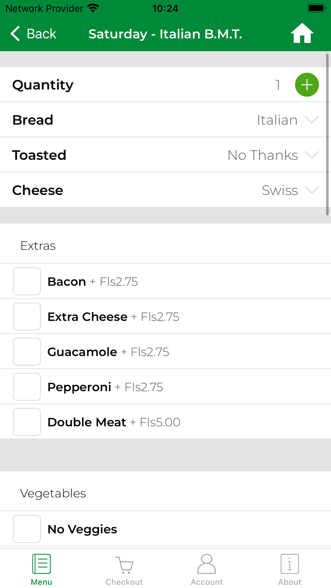Viewport: 331px width, 588px height.
Task: Tick the Guacamole checkbox
Action: click(27, 352)
